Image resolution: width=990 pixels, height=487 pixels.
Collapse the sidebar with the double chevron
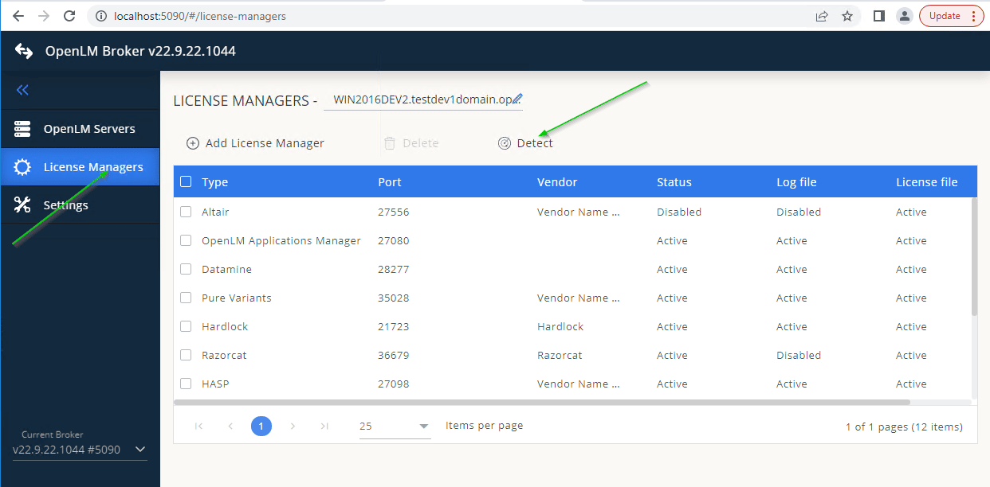(22, 90)
